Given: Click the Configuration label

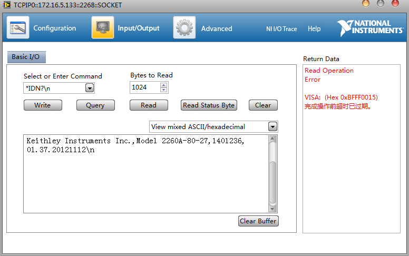Looking at the screenshot, I should coord(55,28).
